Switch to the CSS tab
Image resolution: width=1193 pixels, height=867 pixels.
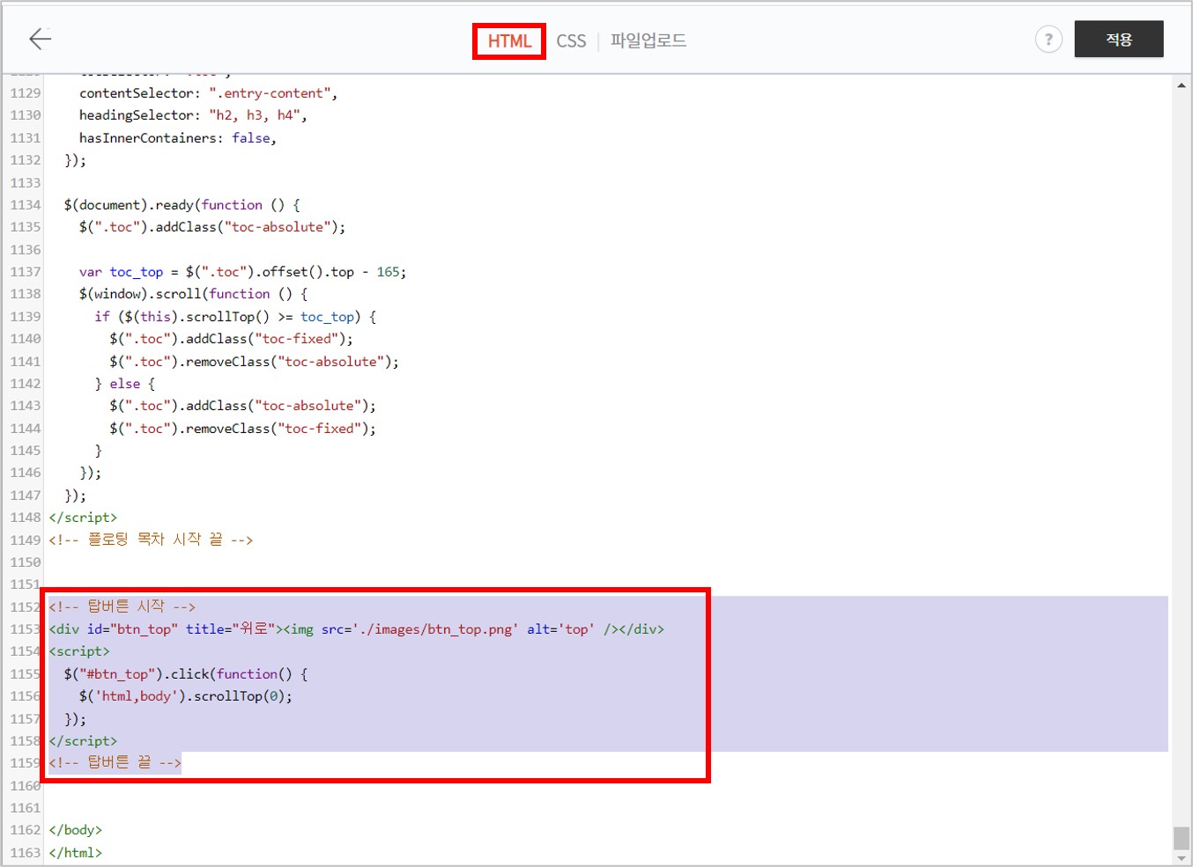pyautogui.click(x=571, y=41)
